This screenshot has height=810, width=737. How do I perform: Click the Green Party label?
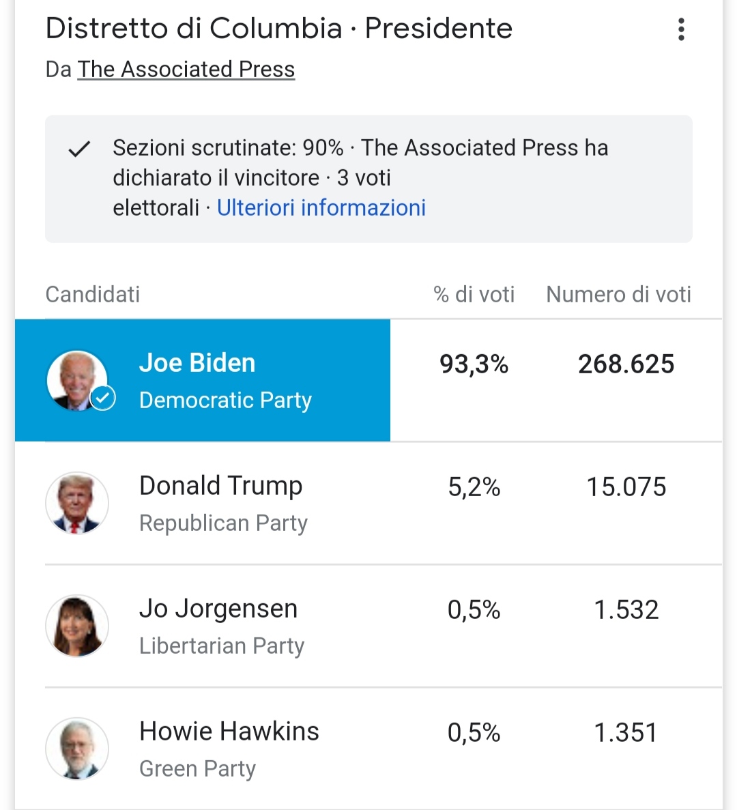tap(197, 769)
